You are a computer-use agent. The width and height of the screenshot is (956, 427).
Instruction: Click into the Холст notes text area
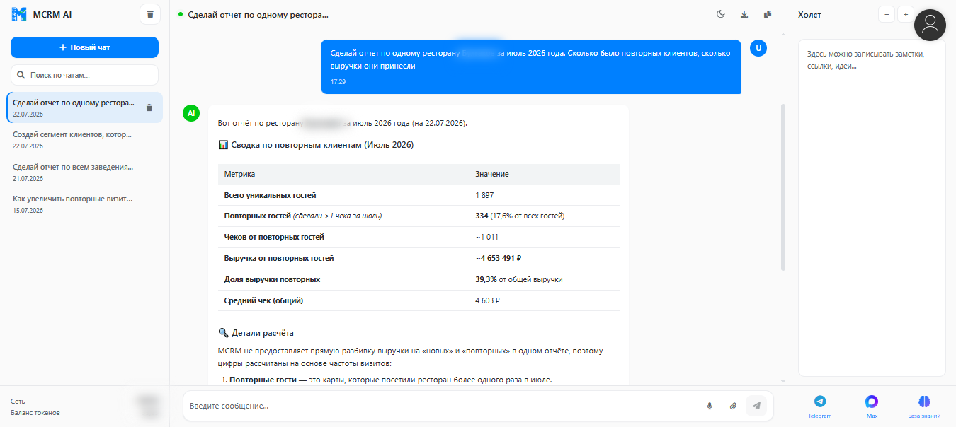click(872, 208)
